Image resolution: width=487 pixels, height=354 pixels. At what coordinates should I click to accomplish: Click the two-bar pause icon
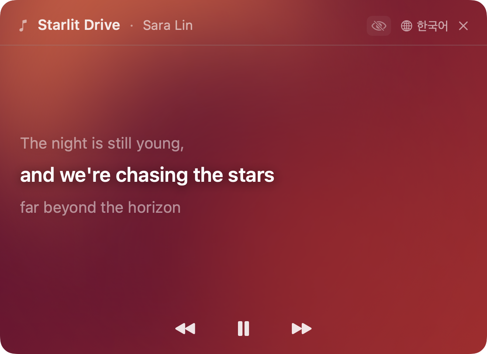point(243,329)
